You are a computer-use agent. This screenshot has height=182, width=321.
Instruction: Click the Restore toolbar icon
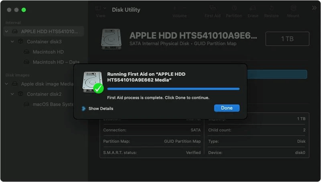[x=271, y=8]
